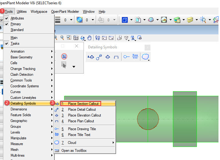Click Elevation Callout icon in Detailing Symbols toolbox

(108, 57)
